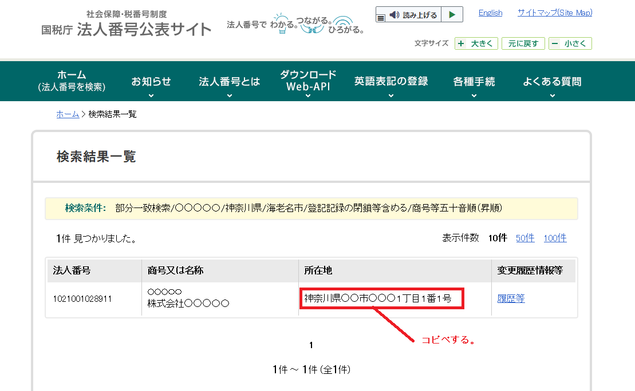635x391 pixels.
Task: Click the speaker icon on 読み上げ button
Action: point(393,14)
